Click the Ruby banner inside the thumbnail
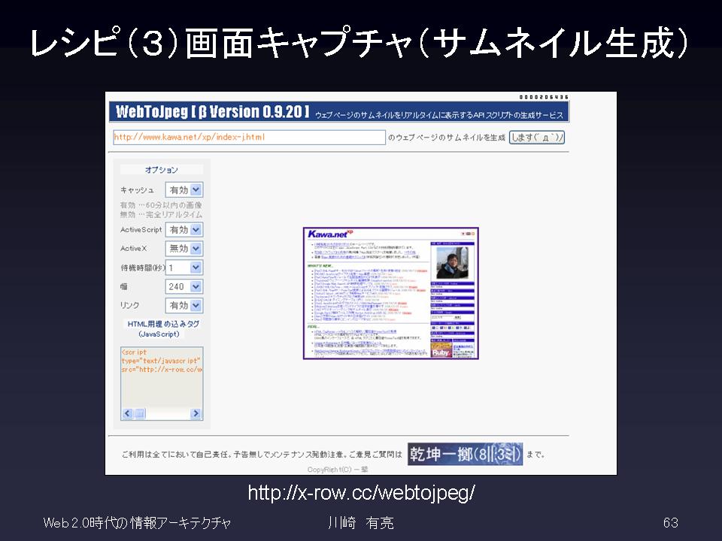 (x=441, y=350)
